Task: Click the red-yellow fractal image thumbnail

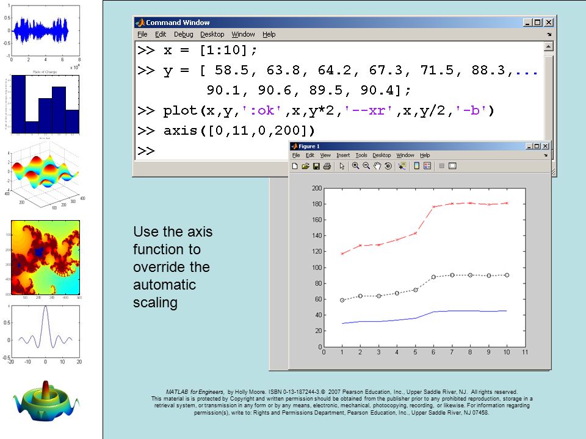Action: click(x=45, y=257)
